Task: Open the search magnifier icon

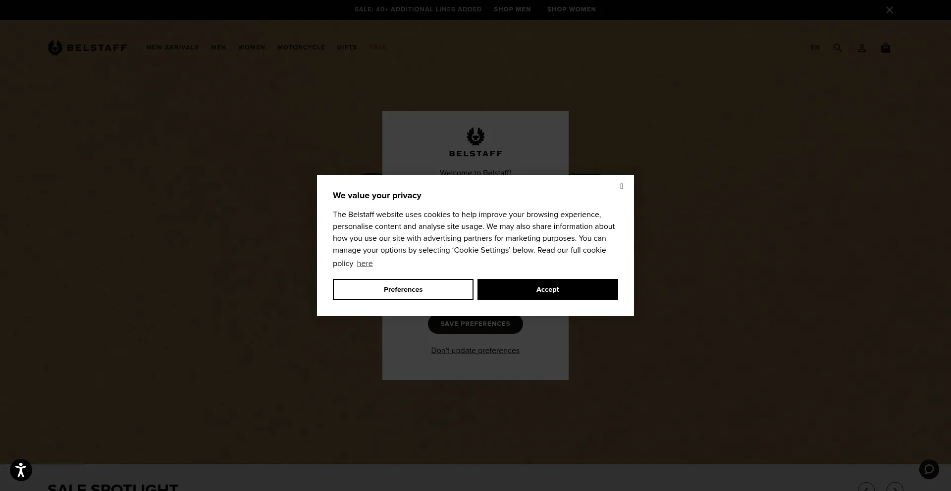Action: [838, 47]
